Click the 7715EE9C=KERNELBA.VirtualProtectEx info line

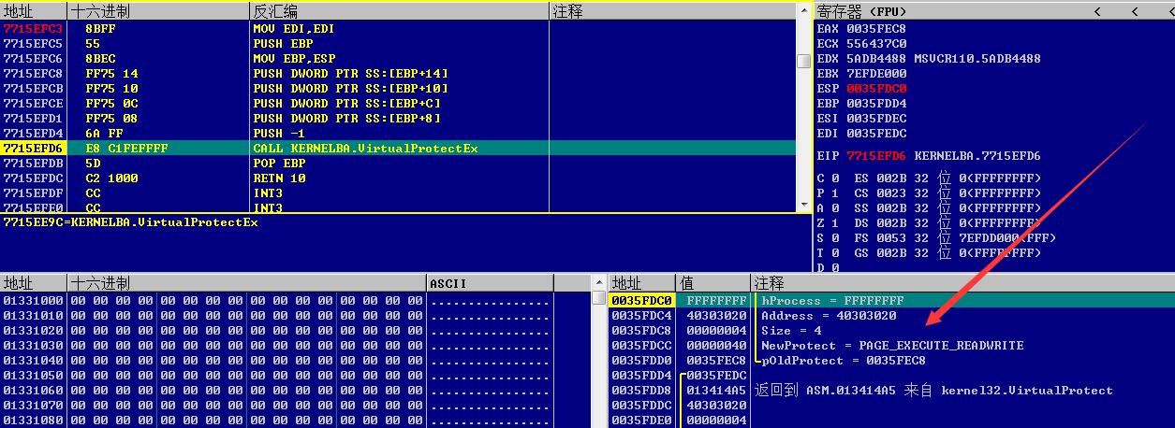tap(130, 222)
